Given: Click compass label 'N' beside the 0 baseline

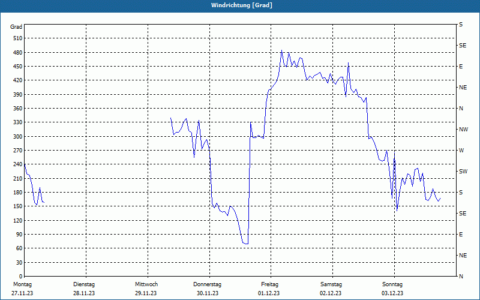Looking at the screenshot, I should click(x=461, y=277).
